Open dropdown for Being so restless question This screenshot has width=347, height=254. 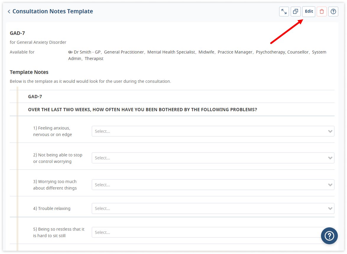[213, 232]
